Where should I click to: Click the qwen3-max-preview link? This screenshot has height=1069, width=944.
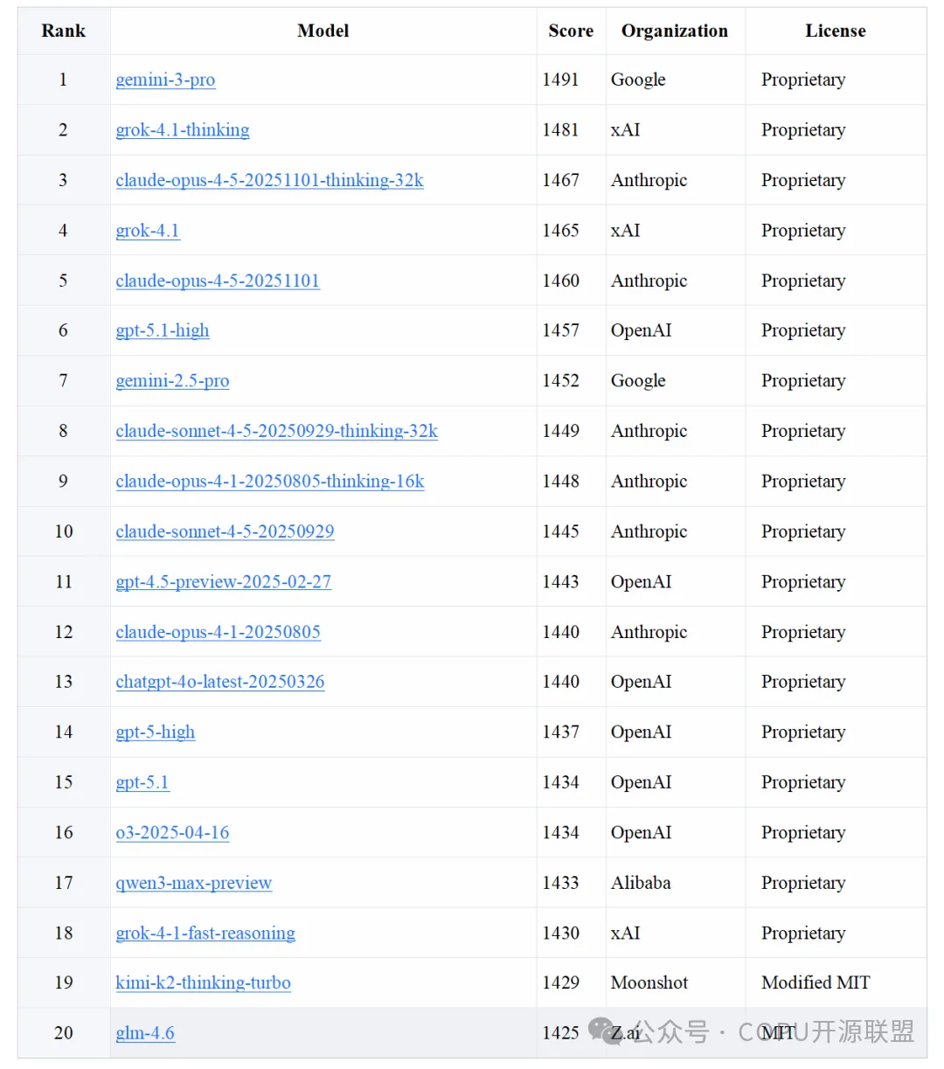click(x=193, y=883)
